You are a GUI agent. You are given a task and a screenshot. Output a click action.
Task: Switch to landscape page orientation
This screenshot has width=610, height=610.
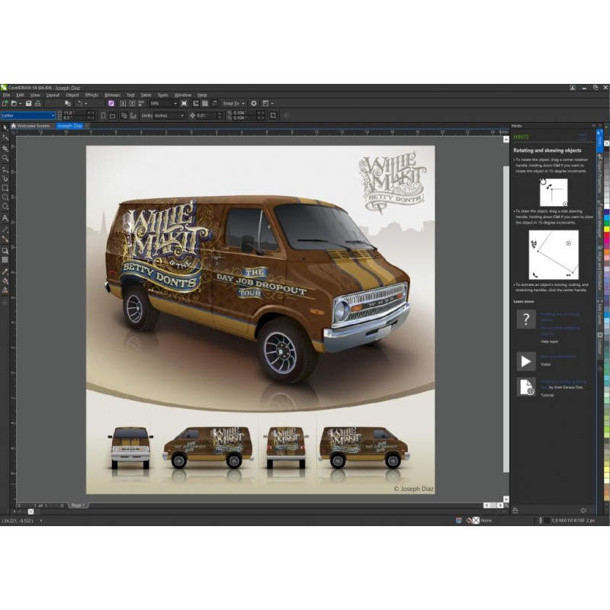tap(112, 116)
